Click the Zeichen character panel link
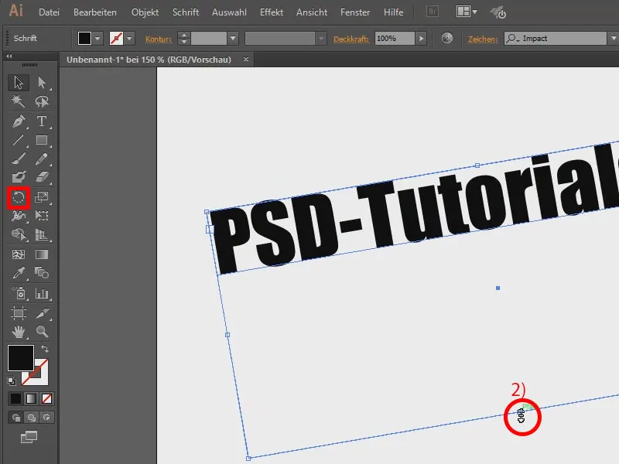Viewport: 619px width, 464px height. click(483, 38)
